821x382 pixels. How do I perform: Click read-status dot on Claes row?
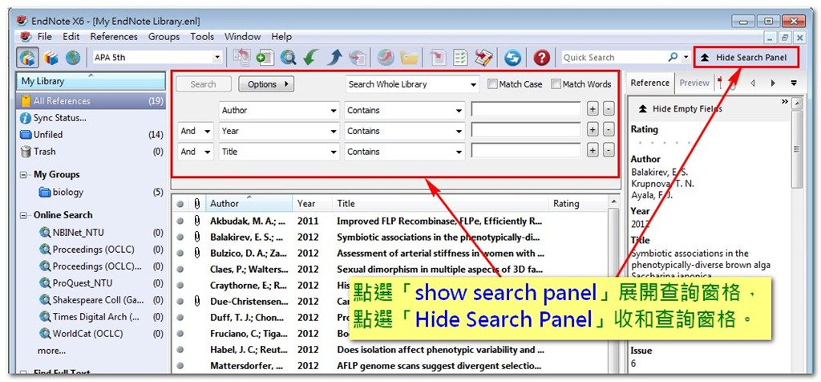point(180,270)
